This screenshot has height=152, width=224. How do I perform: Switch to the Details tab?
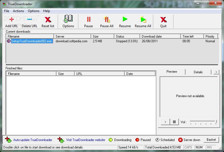coord(198,72)
